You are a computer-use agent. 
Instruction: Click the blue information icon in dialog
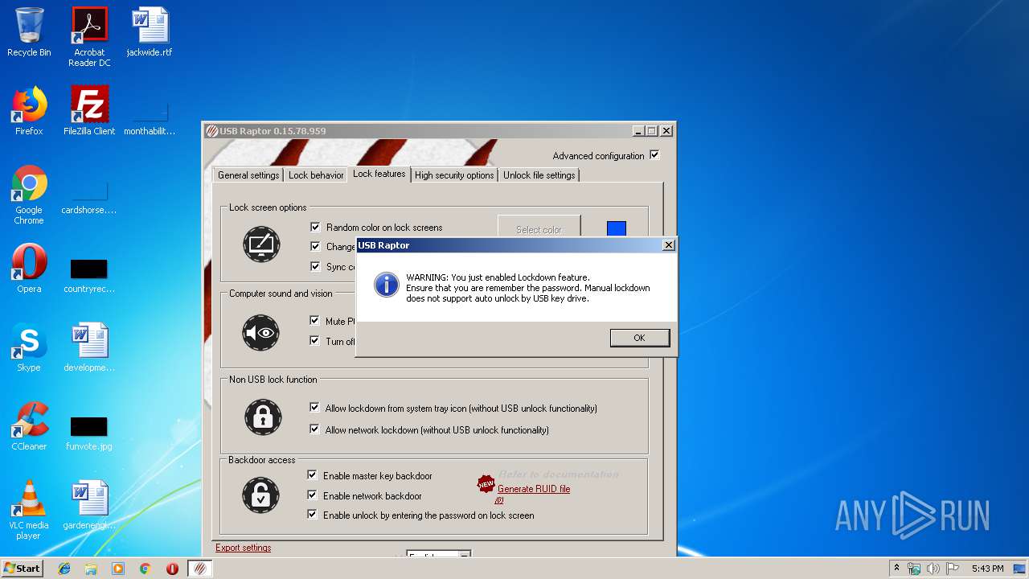click(x=387, y=285)
